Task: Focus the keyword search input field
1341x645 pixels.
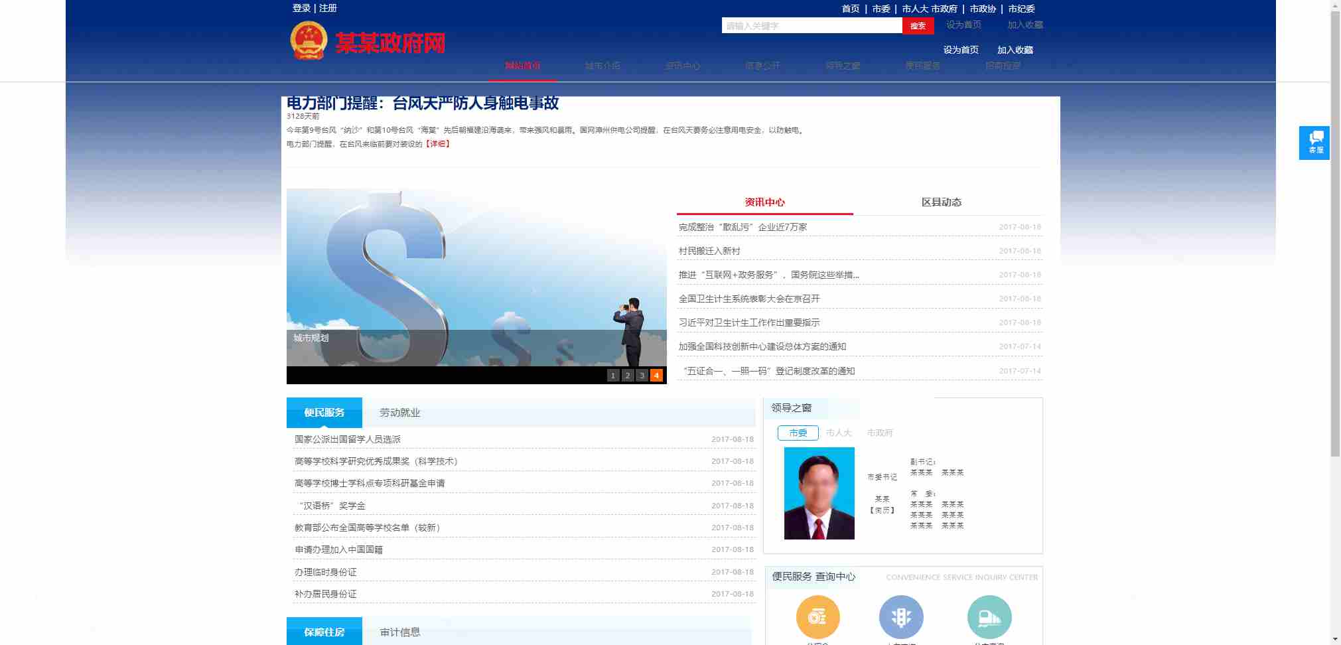Action: coord(812,26)
